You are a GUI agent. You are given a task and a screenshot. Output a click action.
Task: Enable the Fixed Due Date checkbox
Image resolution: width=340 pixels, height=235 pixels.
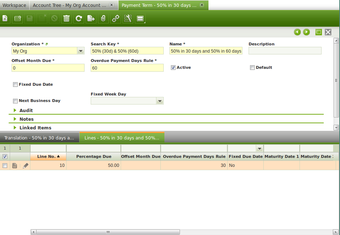click(15, 84)
